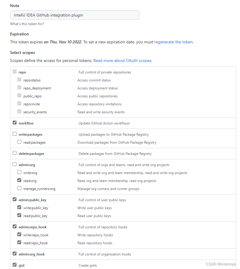Open the regenerate the token link

click(x=173, y=42)
